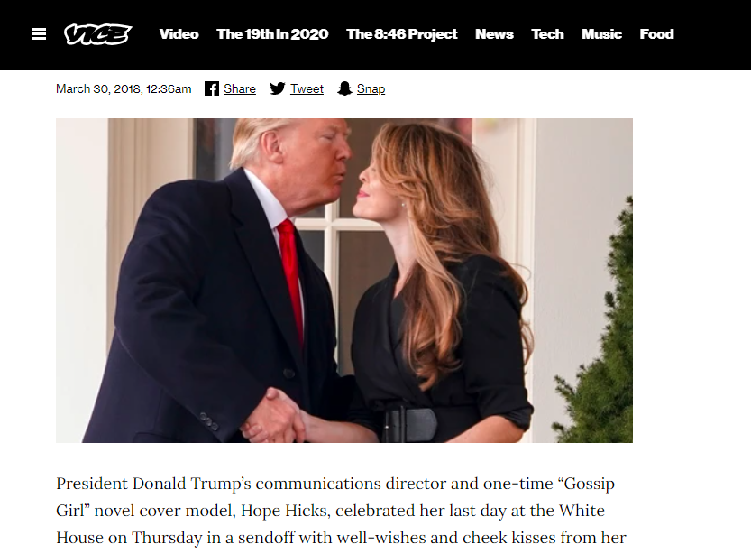The width and height of the screenshot is (751, 554).
Task: Navigate to News section
Action: 494,34
